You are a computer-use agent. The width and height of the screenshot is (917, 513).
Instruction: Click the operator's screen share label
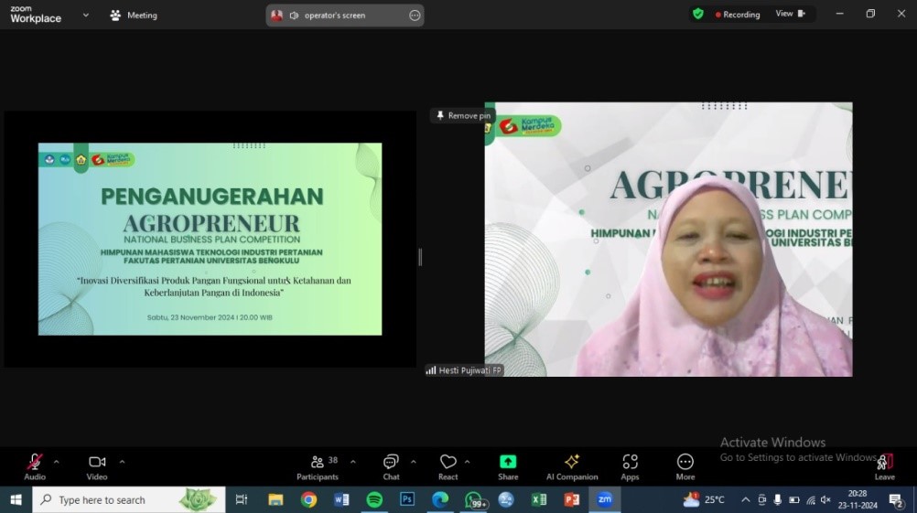tap(335, 16)
